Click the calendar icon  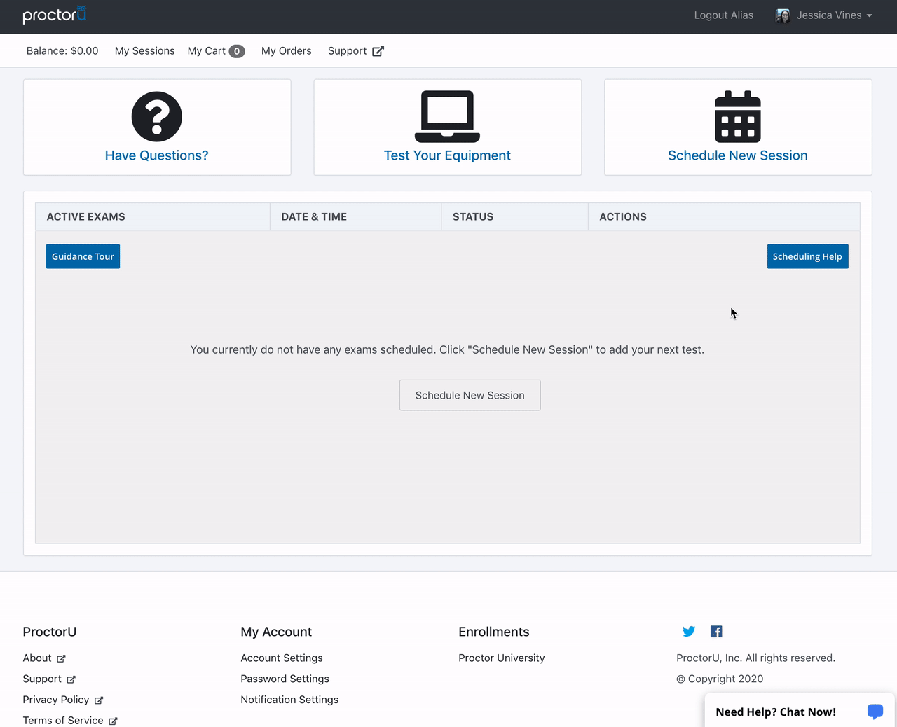click(738, 116)
